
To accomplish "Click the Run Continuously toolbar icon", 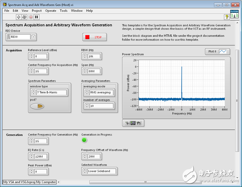I will click(24, 17).
